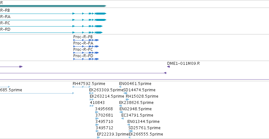Viewport: 269px width, 139px height.
Task: Select the SD14474.5prime EST label
Action: pyautogui.click(x=139, y=90)
